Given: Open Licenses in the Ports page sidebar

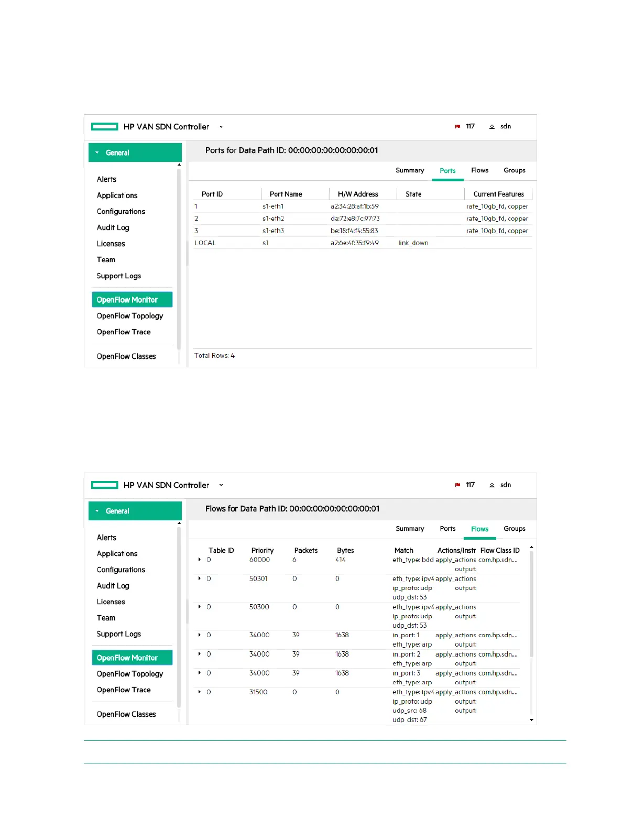Looking at the screenshot, I should [111, 244].
